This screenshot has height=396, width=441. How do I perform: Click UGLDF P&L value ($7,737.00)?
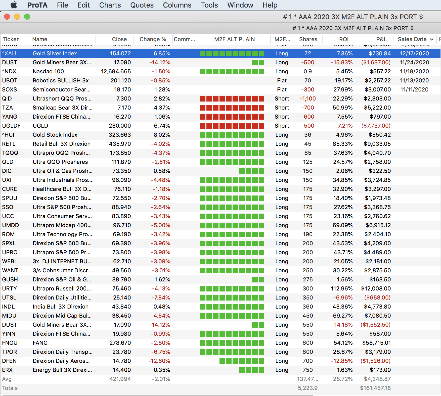point(376,126)
